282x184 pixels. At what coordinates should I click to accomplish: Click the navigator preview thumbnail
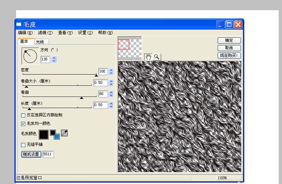click(x=130, y=48)
